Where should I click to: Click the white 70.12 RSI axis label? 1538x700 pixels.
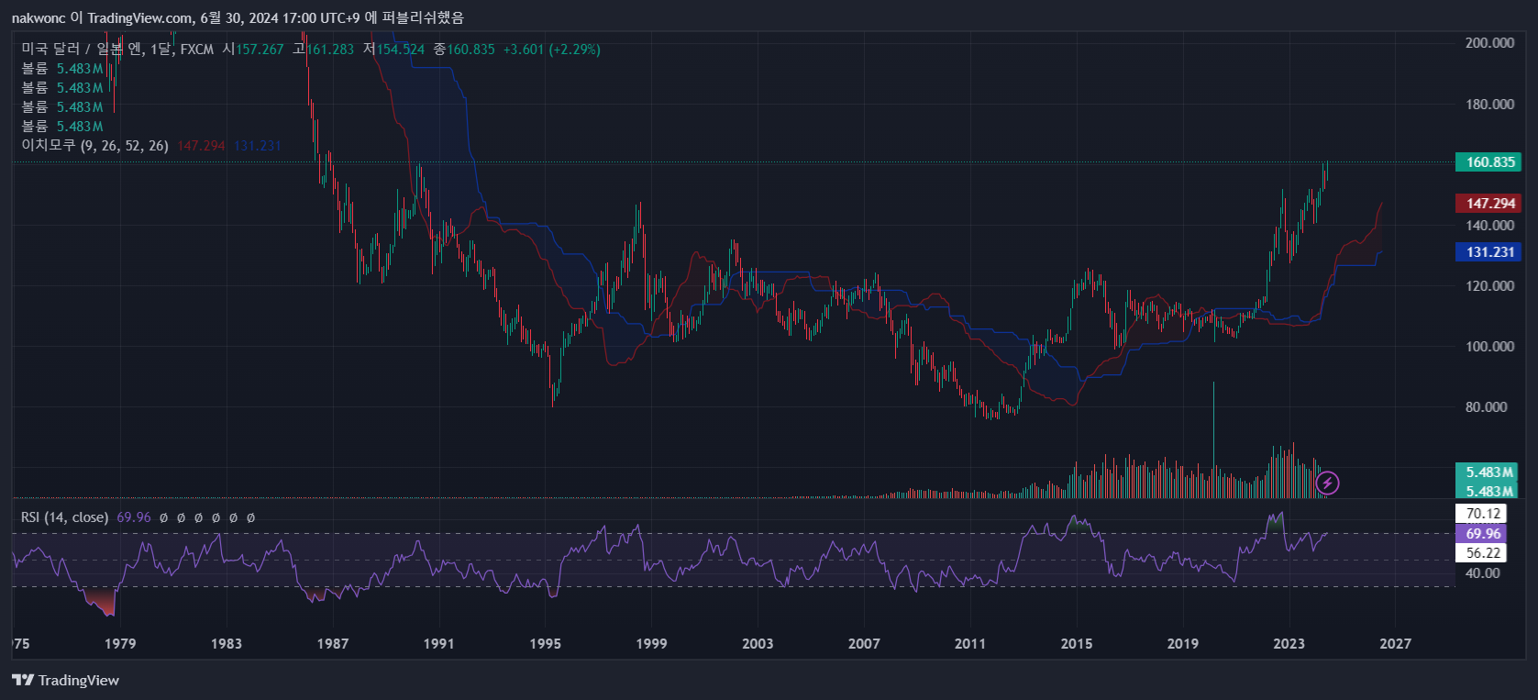click(1481, 514)
